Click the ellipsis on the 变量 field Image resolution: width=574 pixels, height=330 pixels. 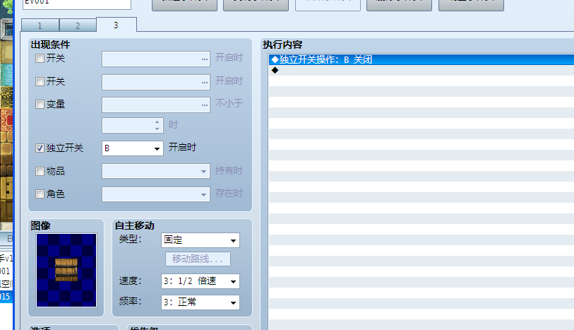pyautogui.click(x=205, y=105)
